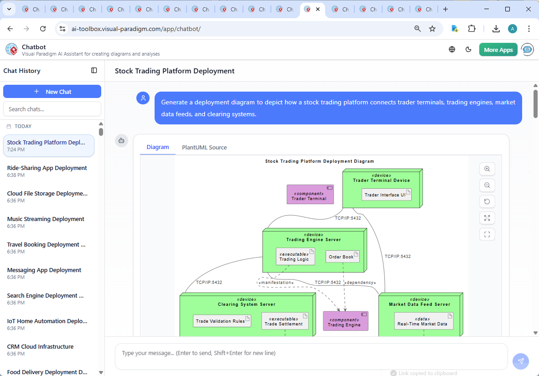Bookmark the page with the star icon
Viewport: 539px width, 376px height.
pyautogui.click(x=432, y=28)
